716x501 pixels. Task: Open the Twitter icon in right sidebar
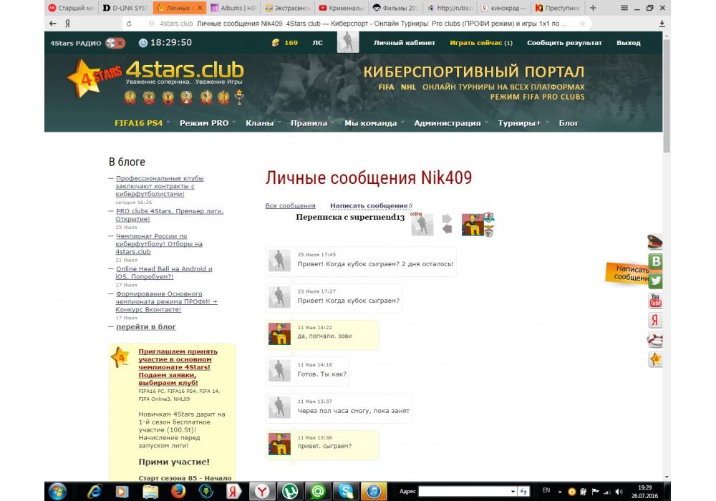[x=655, y=281]
